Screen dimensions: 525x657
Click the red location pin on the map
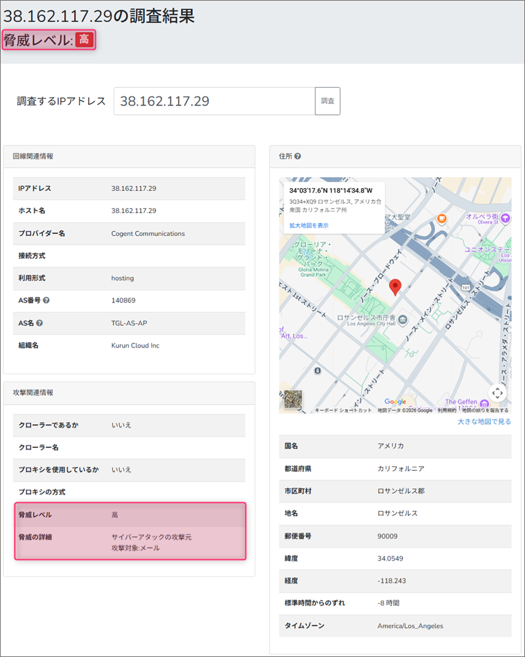click(394, 287)
